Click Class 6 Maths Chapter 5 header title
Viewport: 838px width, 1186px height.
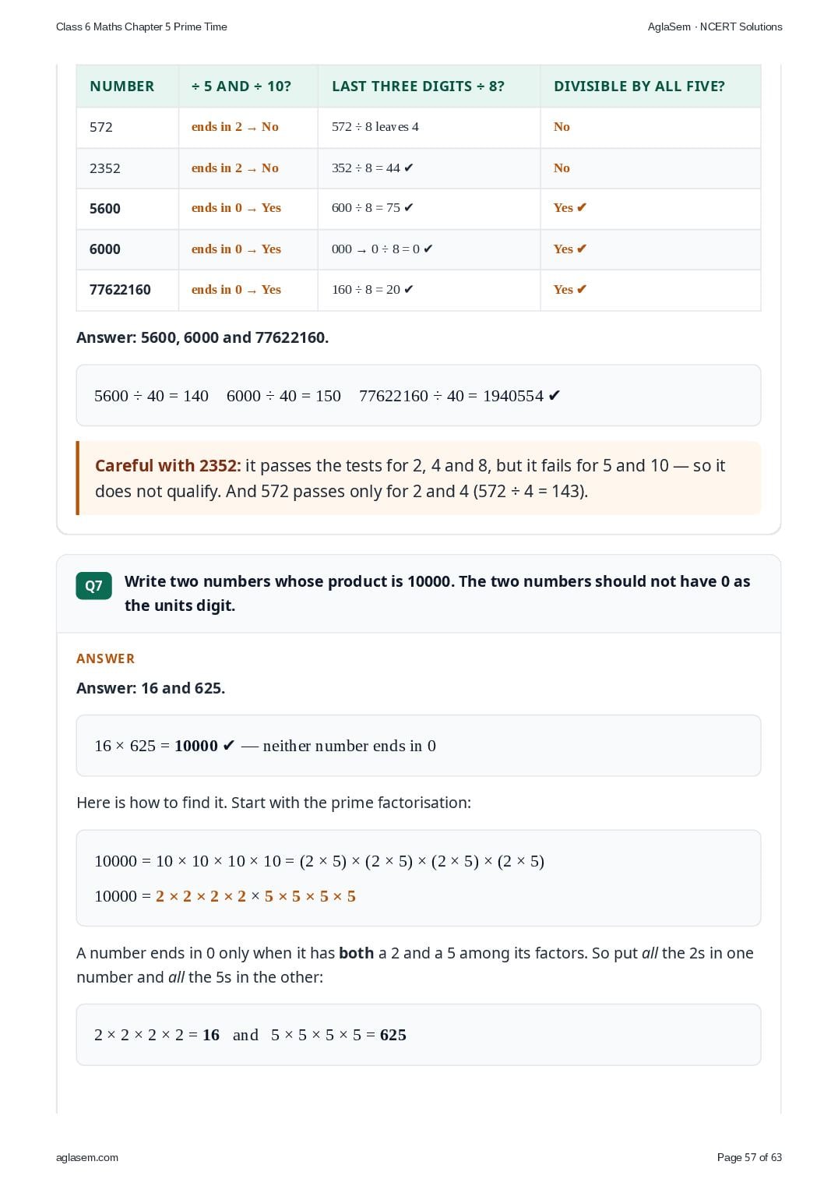tap(142, 26)
